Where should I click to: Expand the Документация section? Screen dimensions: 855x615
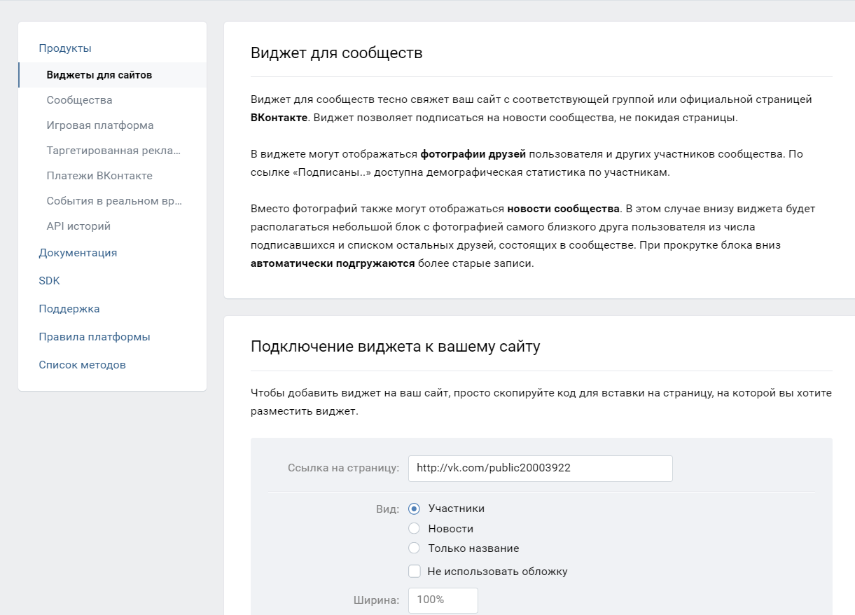tap(78, 253)
